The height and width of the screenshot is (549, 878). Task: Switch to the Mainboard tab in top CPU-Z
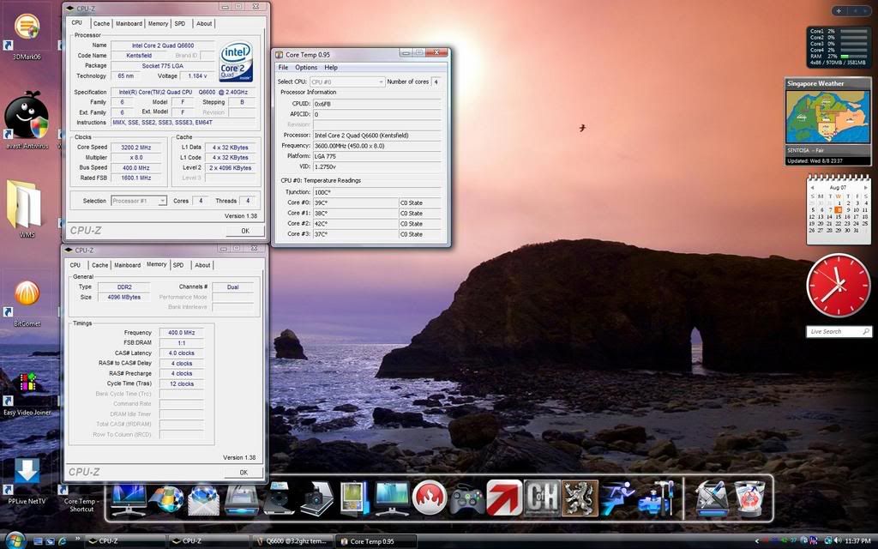[x=129, y=23]
